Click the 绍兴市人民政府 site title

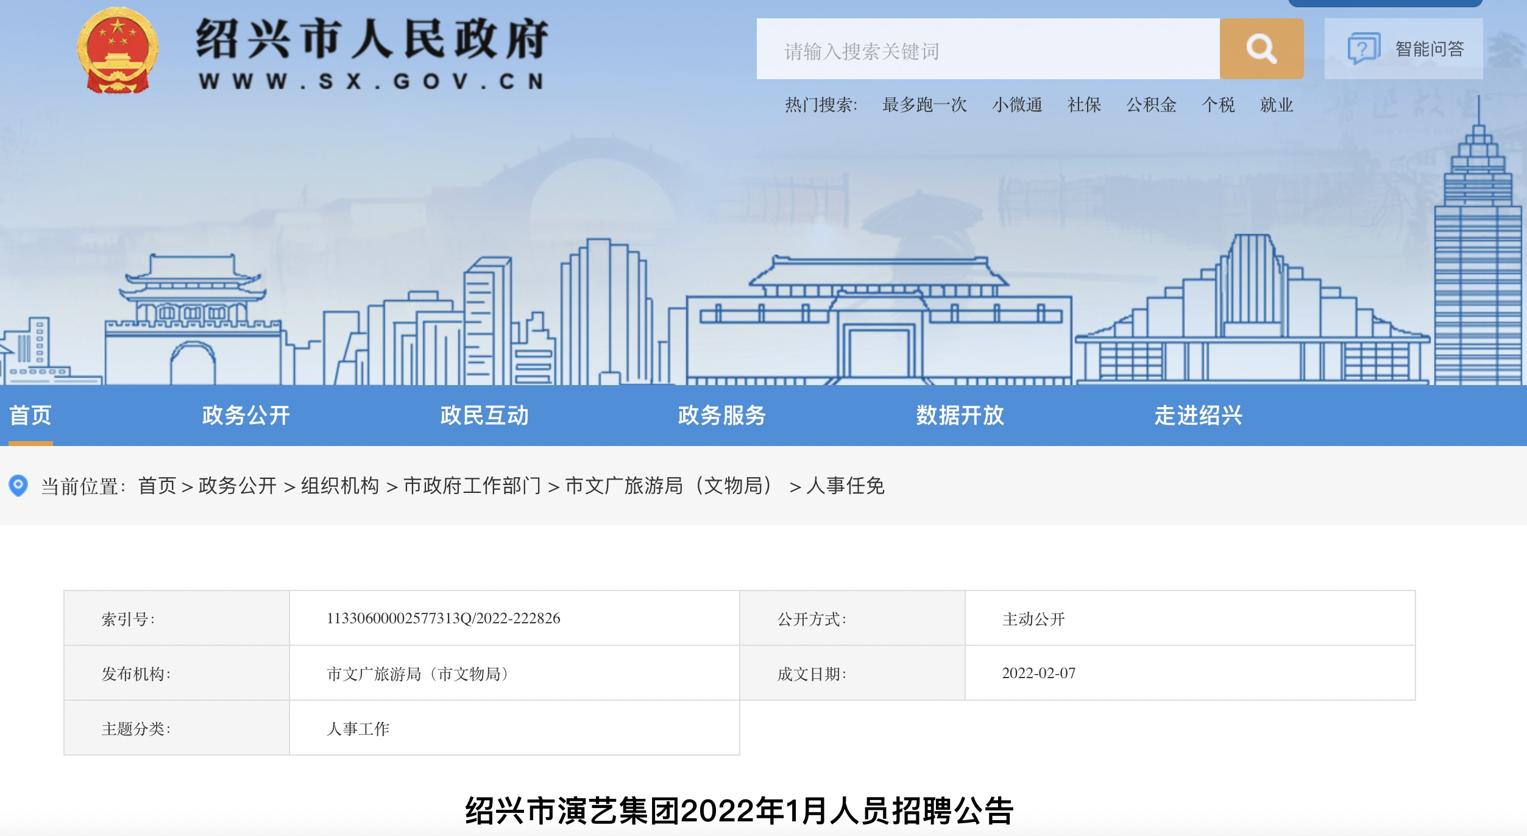tap(372, 39)
